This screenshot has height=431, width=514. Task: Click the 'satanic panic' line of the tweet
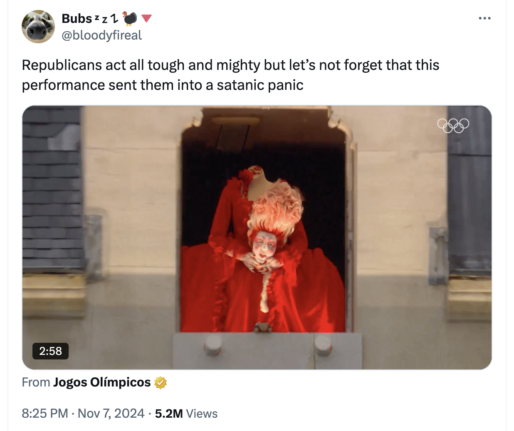[163, 85]
